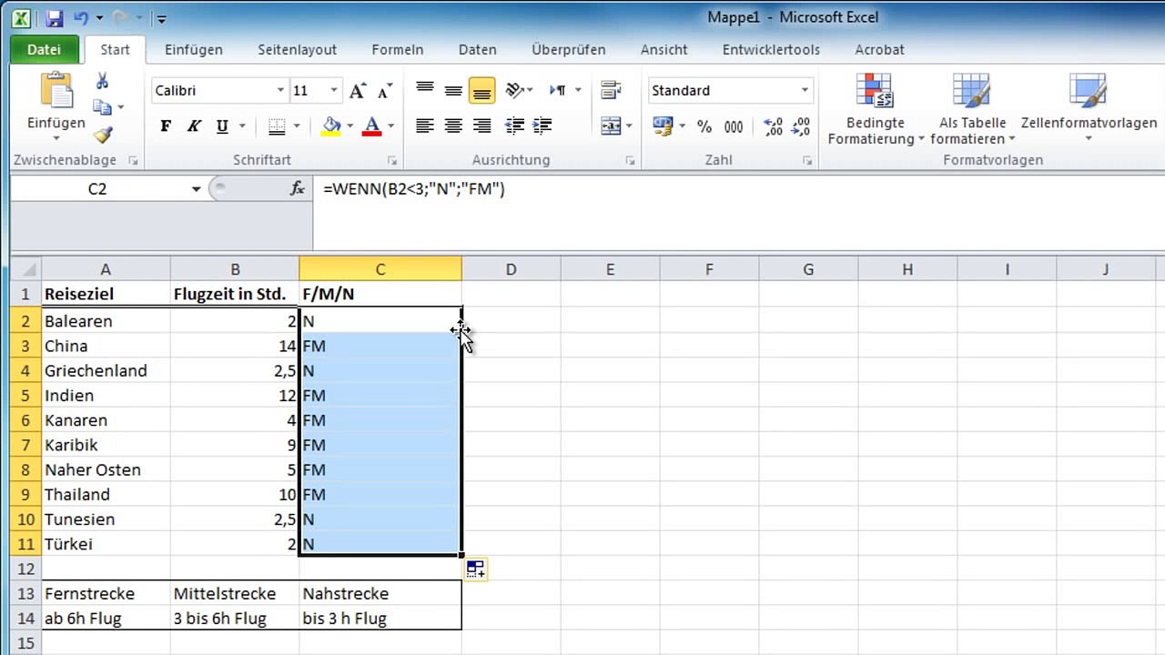Click the Copy icon in Zwischenablage
1165x655 pixels.
102,107
